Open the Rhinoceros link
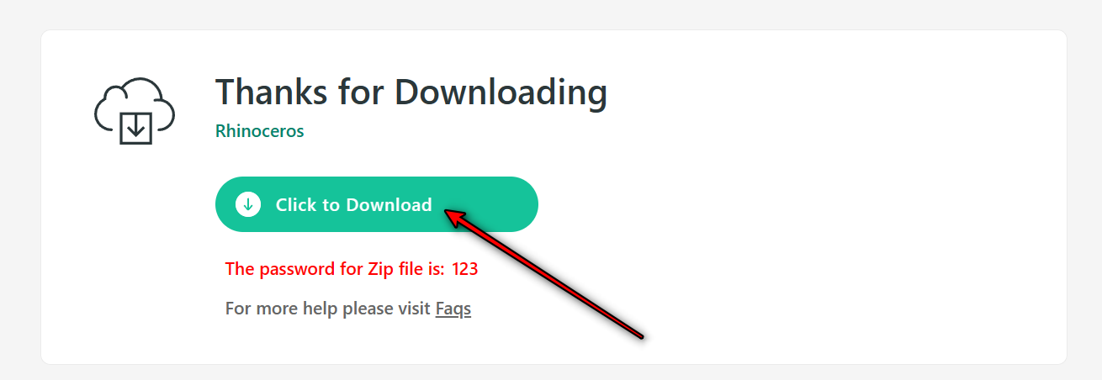1102x380 pixels. tap(259, 131)
